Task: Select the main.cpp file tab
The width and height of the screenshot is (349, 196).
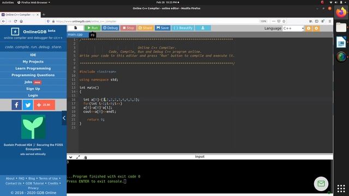Action: pos(75,34)
